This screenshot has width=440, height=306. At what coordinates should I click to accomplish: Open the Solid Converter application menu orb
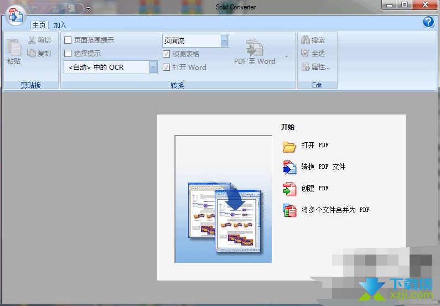pyautogui.click(x=15, y=15)
